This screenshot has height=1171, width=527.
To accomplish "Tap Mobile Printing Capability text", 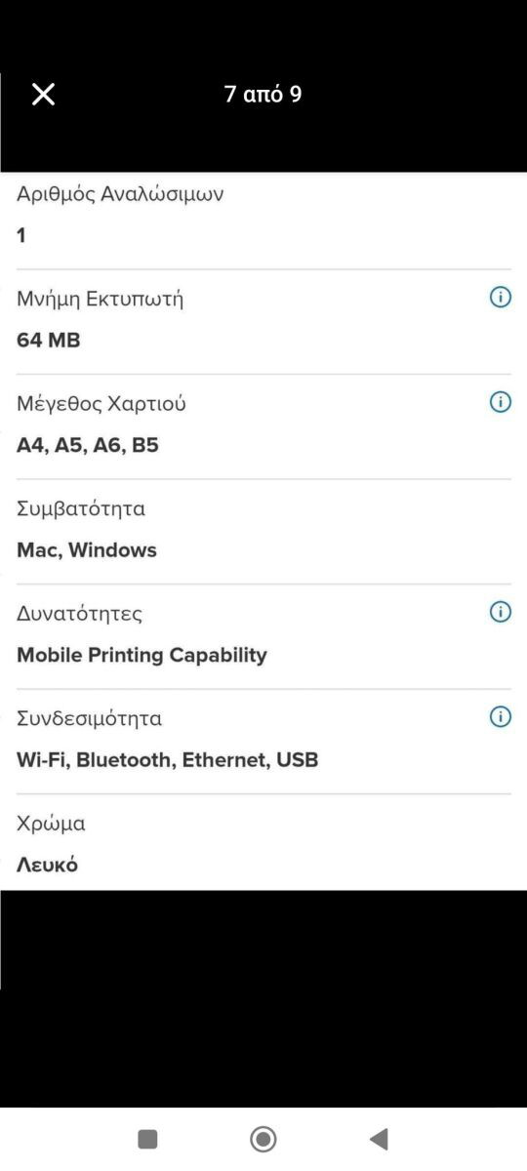I will tap(142, 656).
